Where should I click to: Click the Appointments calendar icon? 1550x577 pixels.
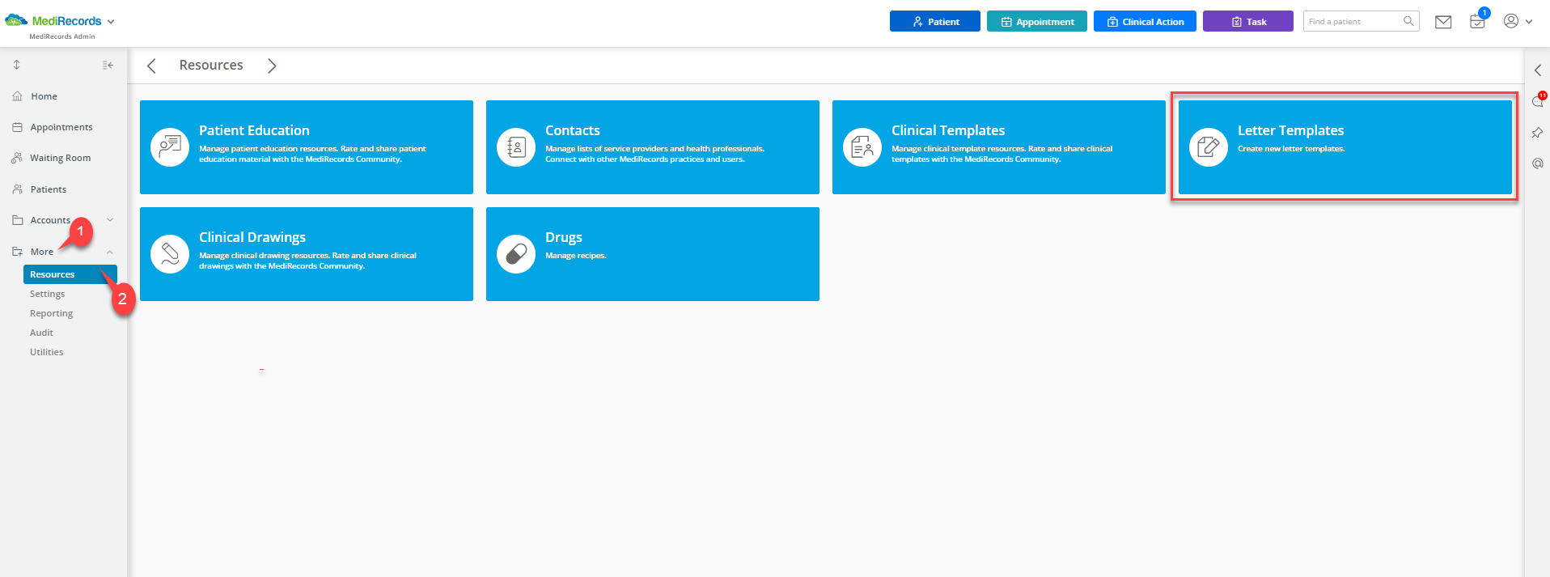pos(18,127)
